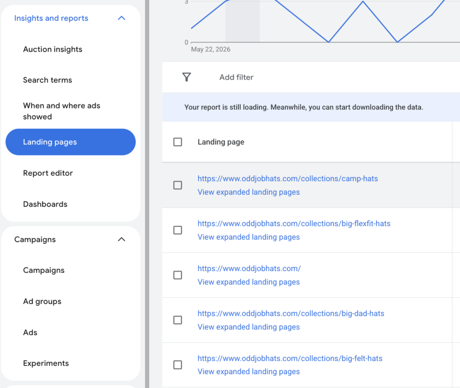Open the Report editor
The image size is (460, 388).
coord(48,173)
